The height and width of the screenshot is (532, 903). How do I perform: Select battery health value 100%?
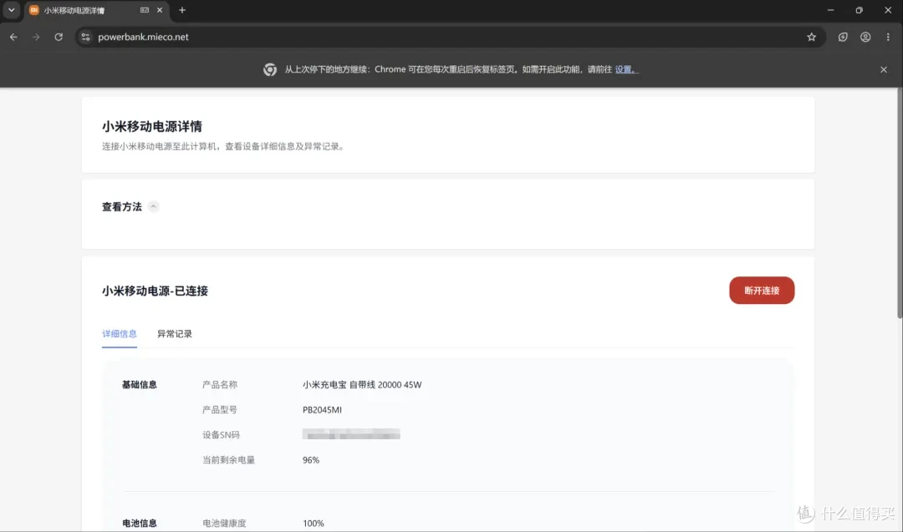(x=314, y=524)
